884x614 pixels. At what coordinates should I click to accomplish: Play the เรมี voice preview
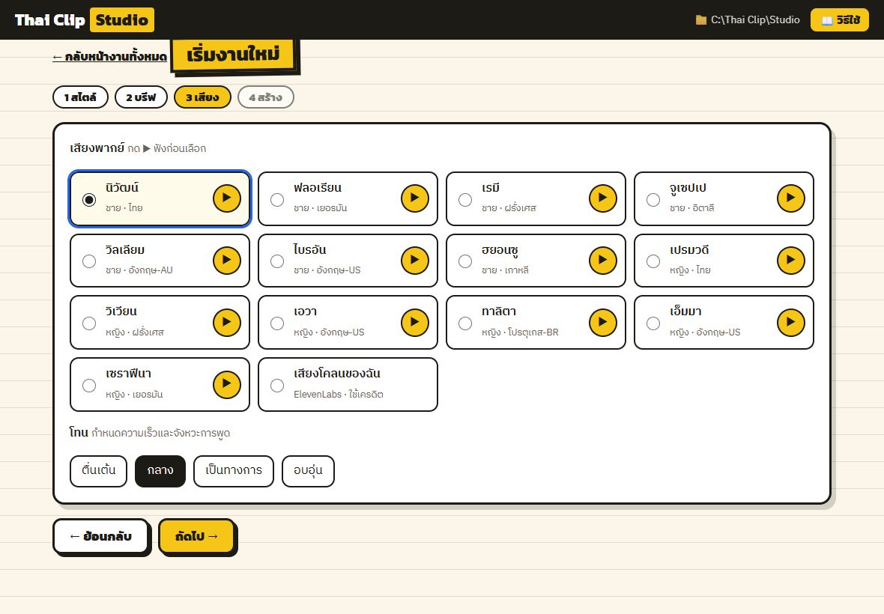click(x=602, y=198)
